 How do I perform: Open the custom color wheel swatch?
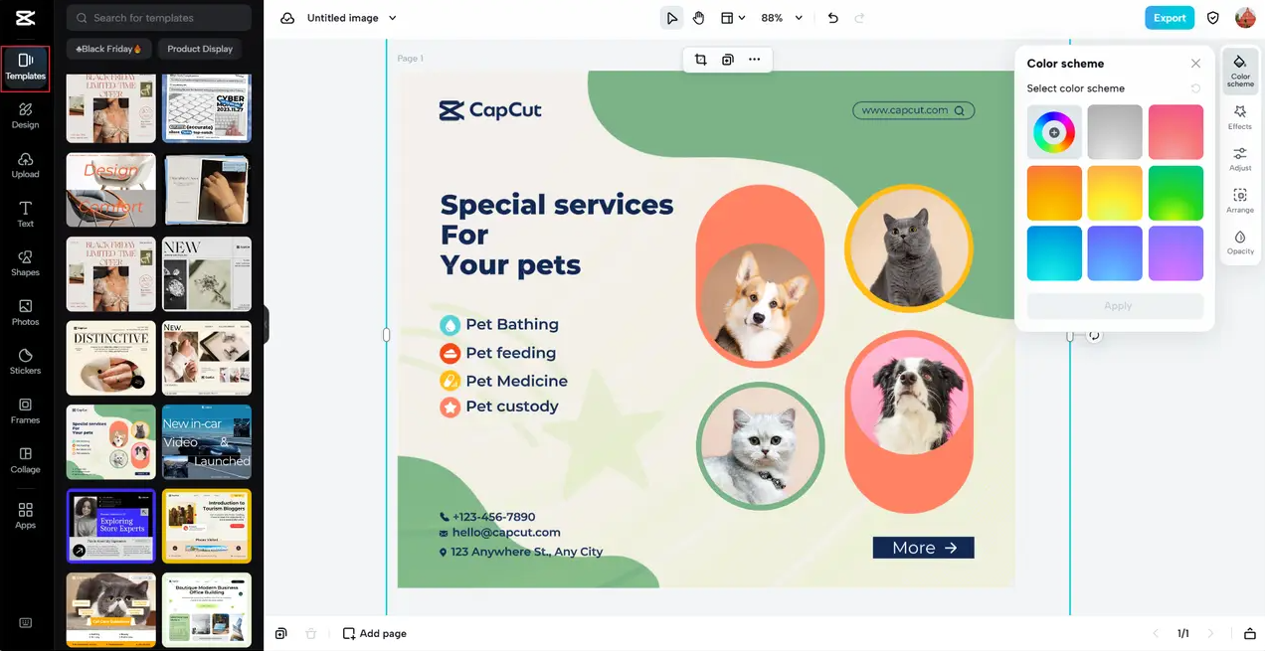[x=1054, y=132]
